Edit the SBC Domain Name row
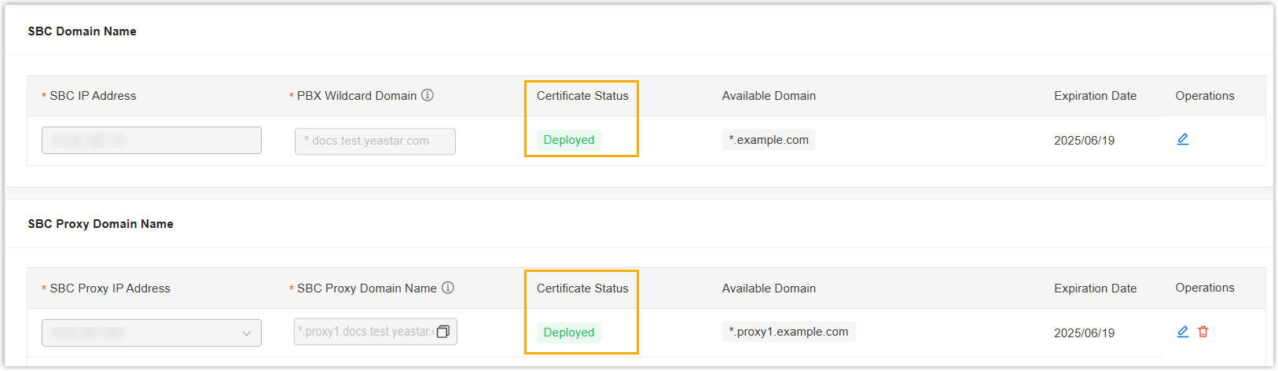Image resolution: width=1278 pixels, height=371 pixels. (x=1182, y=139)
